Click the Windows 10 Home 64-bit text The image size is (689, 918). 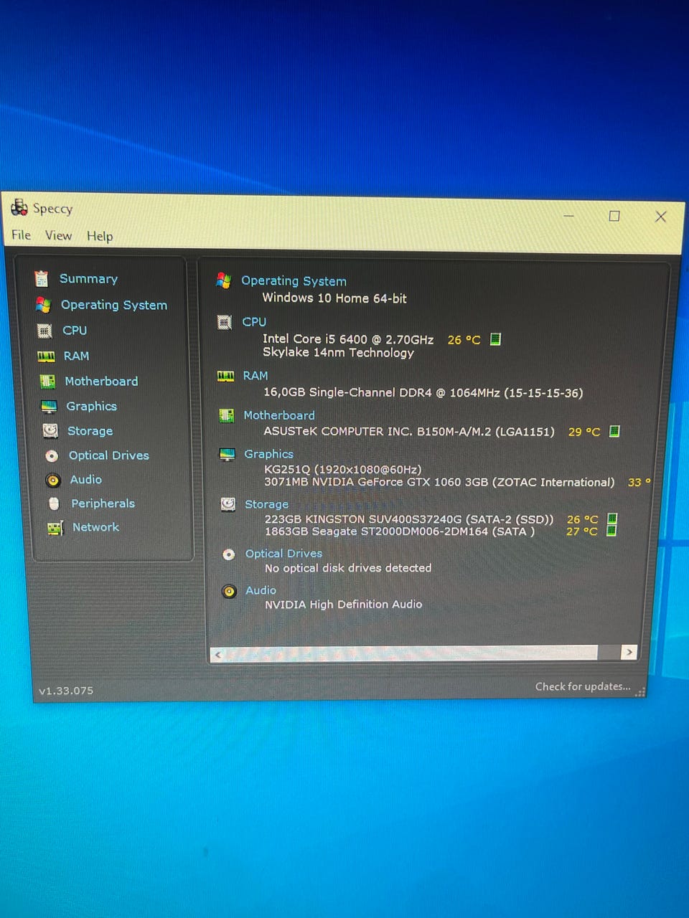coord(334,298)
